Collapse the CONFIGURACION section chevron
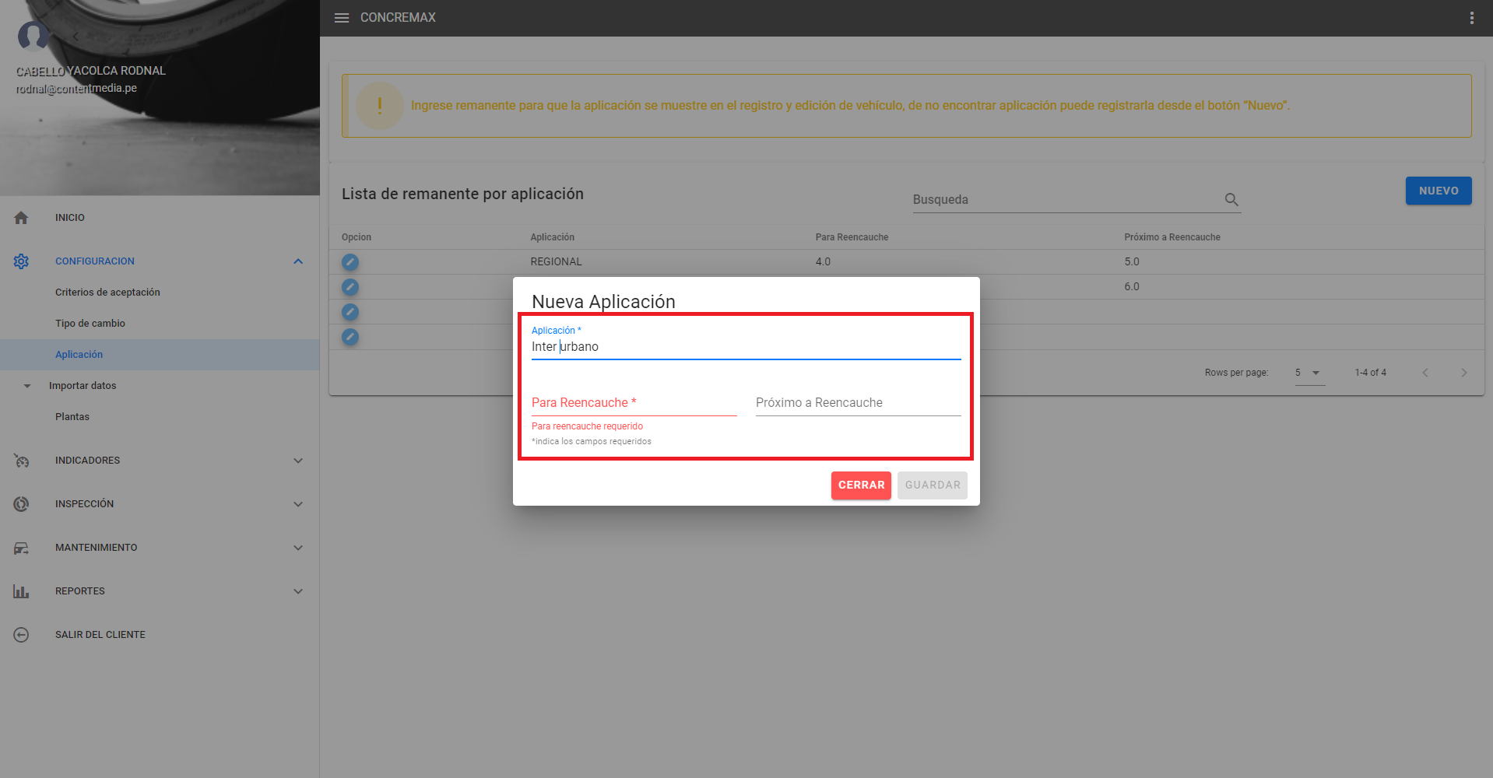 297,261
